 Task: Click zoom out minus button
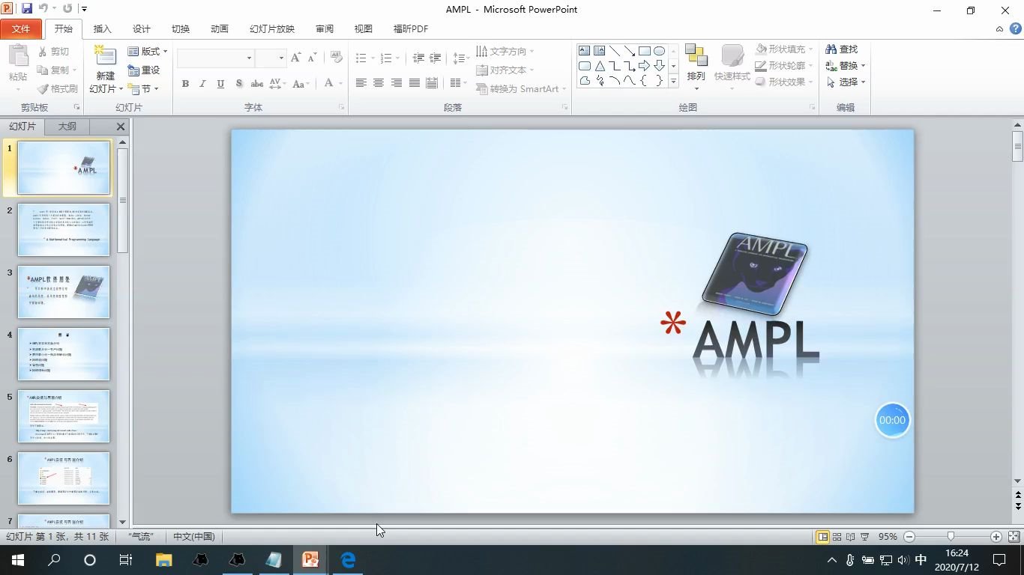pos(909,537)
